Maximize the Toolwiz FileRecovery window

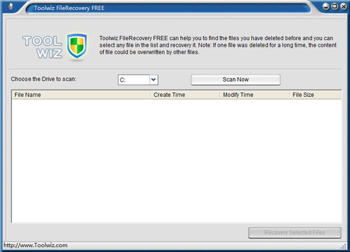335,6
